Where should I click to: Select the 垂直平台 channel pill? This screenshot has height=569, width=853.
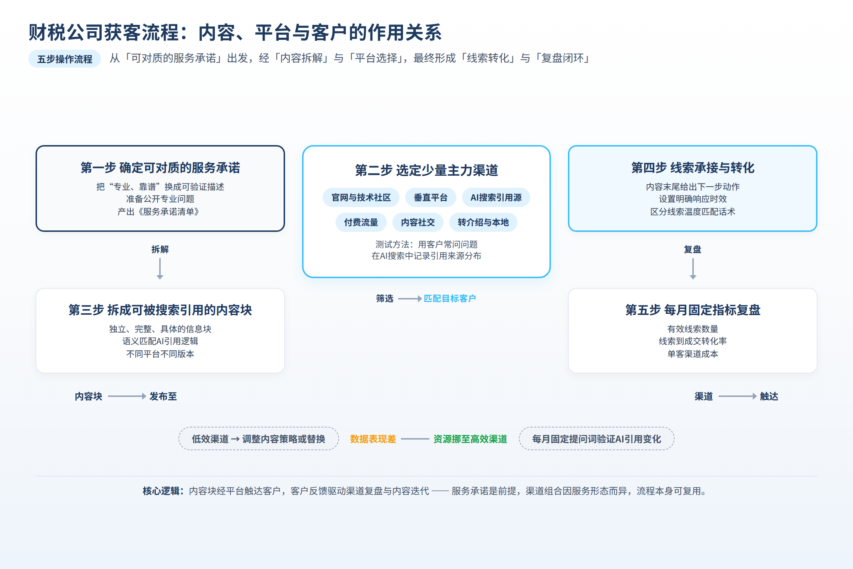point(430,197)
